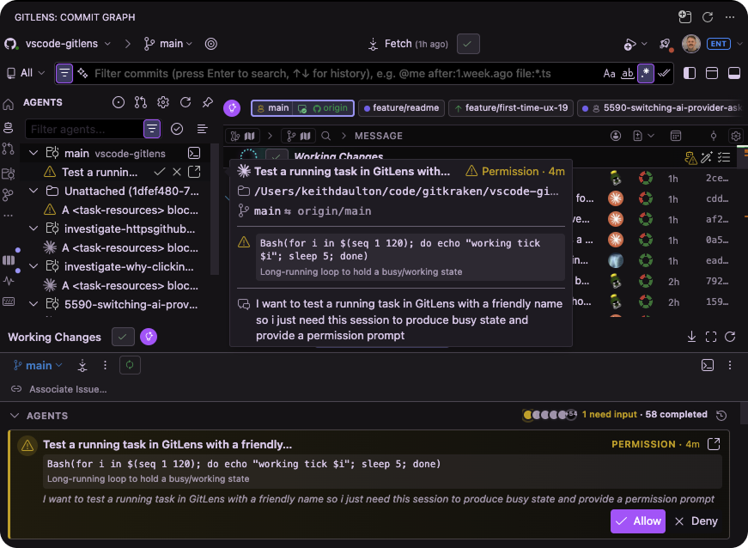Open the All branches filter dropdown
Viewport: 748px width, 548px height.
point(26,73)
